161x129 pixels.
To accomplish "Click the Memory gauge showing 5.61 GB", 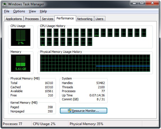I will [21, 63].
